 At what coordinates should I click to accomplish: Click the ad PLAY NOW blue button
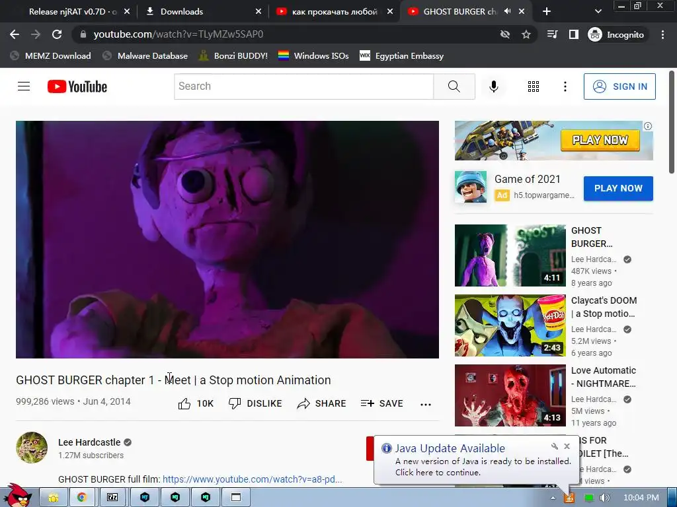[x=618, y=188]
